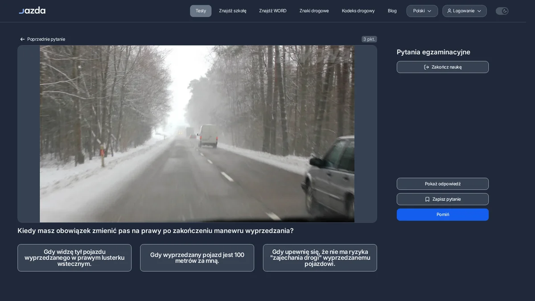
Task: Go to Znajdź szkołę
Action: (x=233, y=11)
